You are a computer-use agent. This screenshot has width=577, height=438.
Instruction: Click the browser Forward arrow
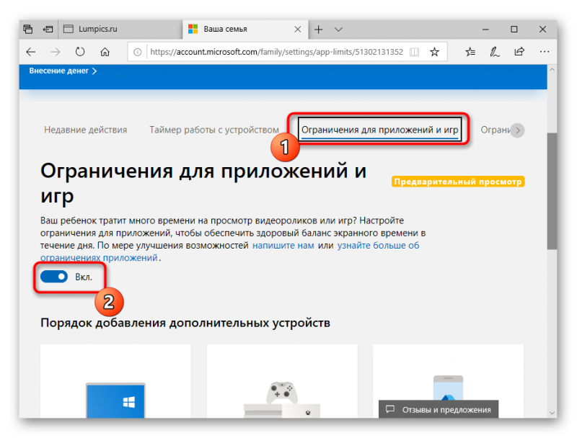56,52
